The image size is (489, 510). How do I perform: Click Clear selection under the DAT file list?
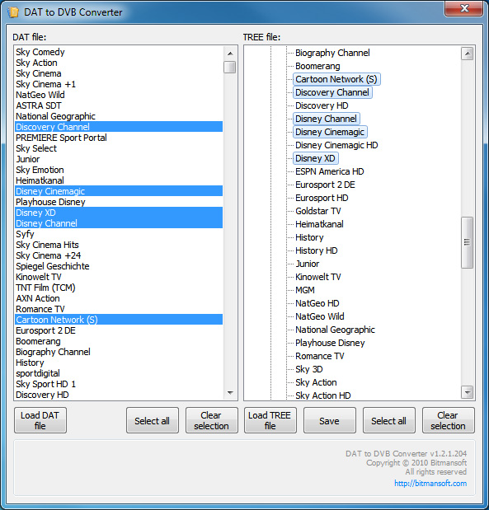click(211, 420)
